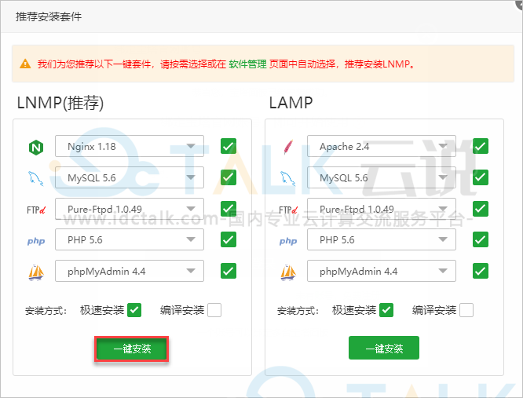This screenshot has height=398, width=523.
Task: Click the Apache feather icon in LAMP
Action: (x=288, y=147)
